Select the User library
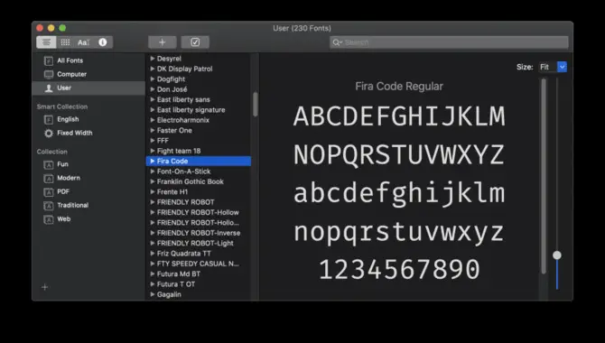 (x=88, y=88)
